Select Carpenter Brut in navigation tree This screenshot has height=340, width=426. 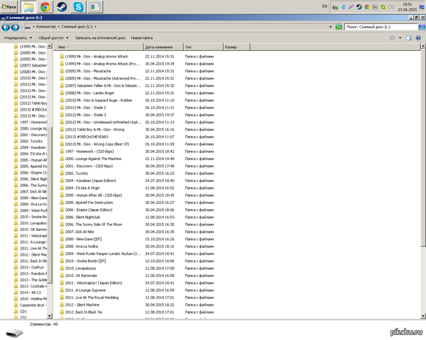pos(30,305)
